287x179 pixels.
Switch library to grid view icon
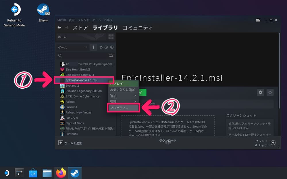(x=111, y=37)
